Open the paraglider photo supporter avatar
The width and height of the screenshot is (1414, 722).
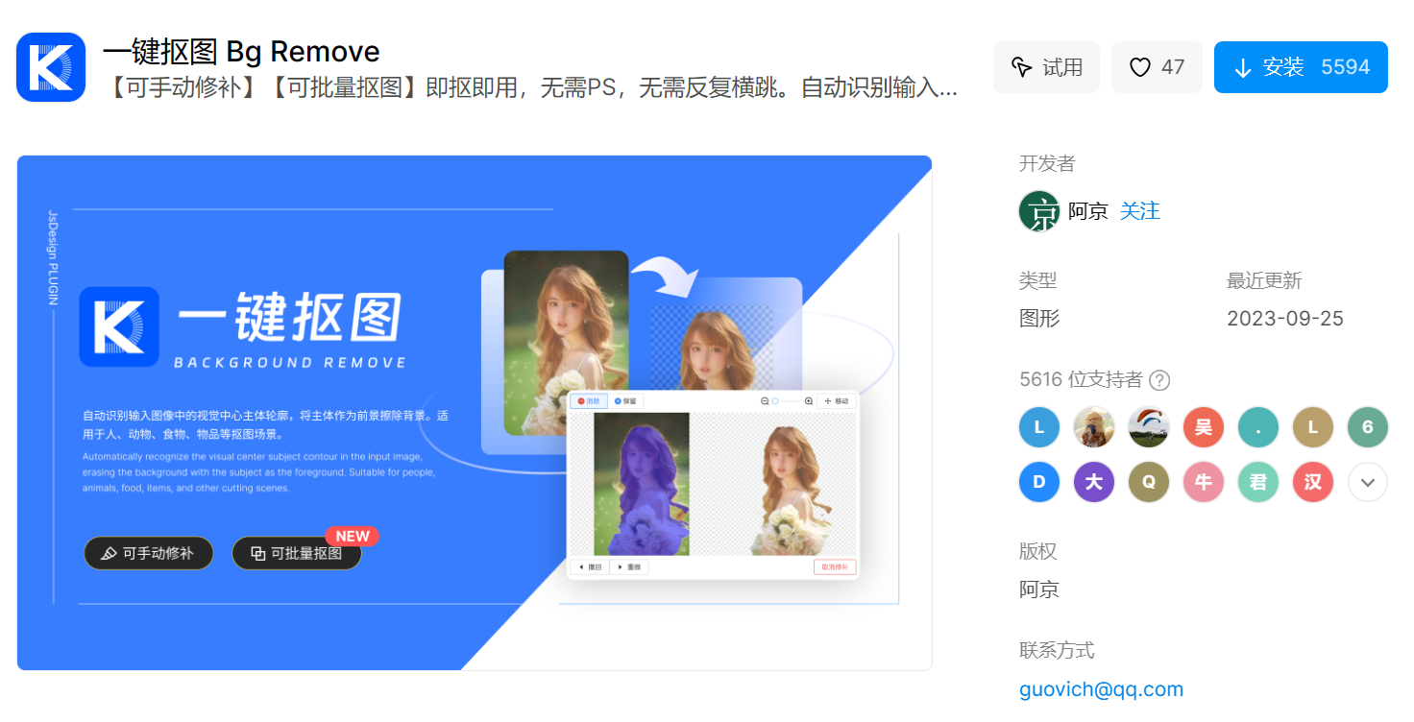click(x=1148, y=427)
